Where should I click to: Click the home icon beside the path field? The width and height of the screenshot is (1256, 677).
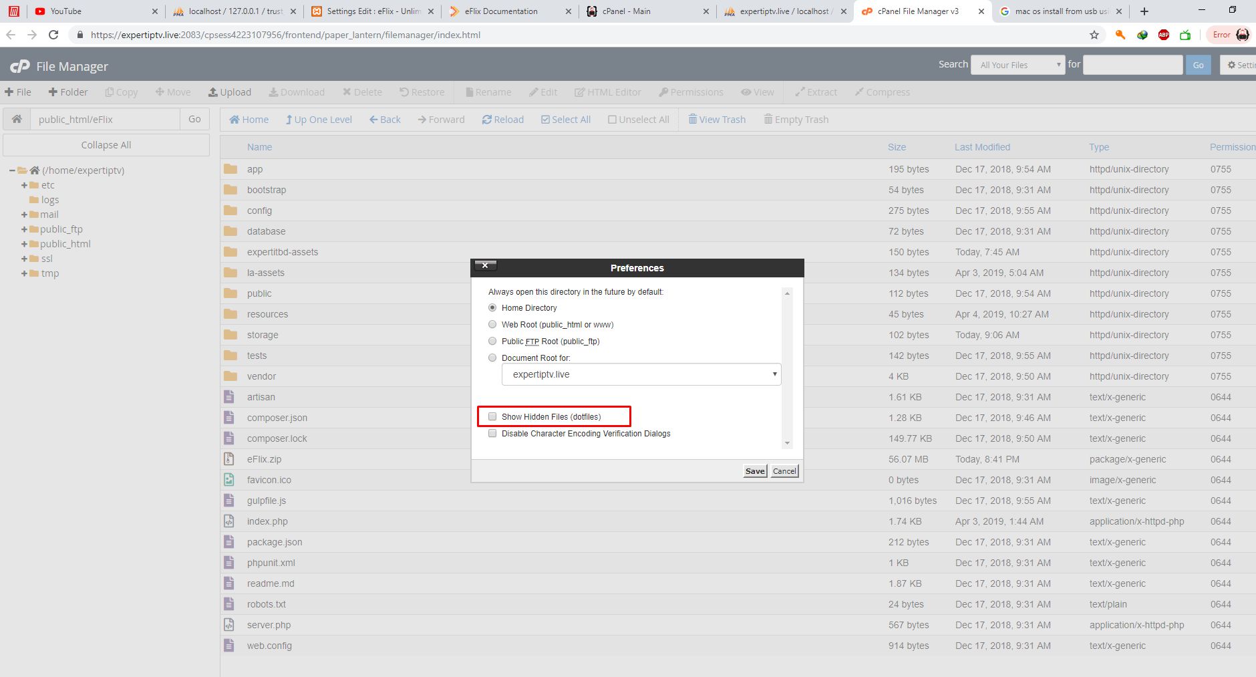click(x=17, y=119)
